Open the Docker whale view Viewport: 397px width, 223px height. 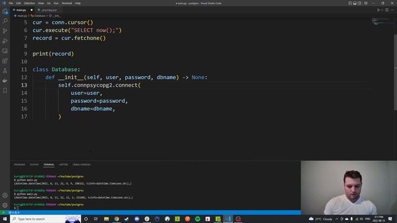pos(5,81)
